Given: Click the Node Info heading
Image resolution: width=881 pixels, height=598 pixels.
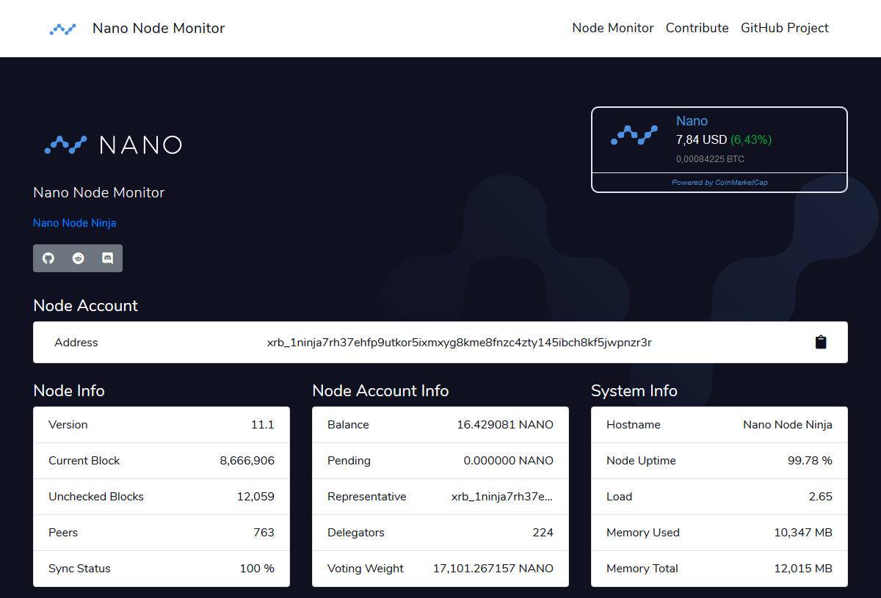Looking at the screenshot, I should (x=69, y=390).
